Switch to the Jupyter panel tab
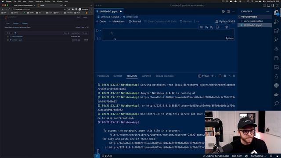This screenshot has width=281, height=158. (146, 76)
